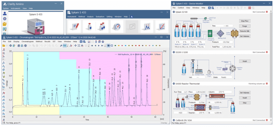Toggle the red S5200 connection indicator
Screen dimensions: 274x127
pos(267,52)
